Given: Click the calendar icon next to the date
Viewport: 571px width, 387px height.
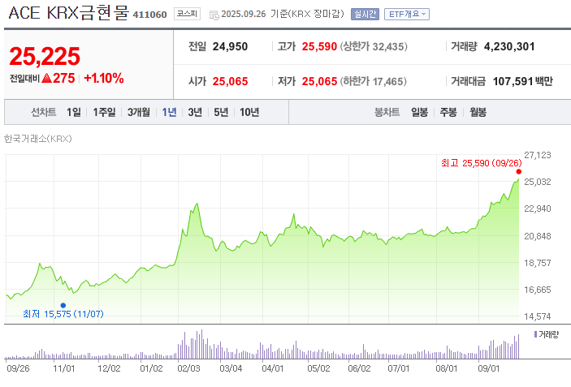Looking at the screenshot, I should [214, 15].
